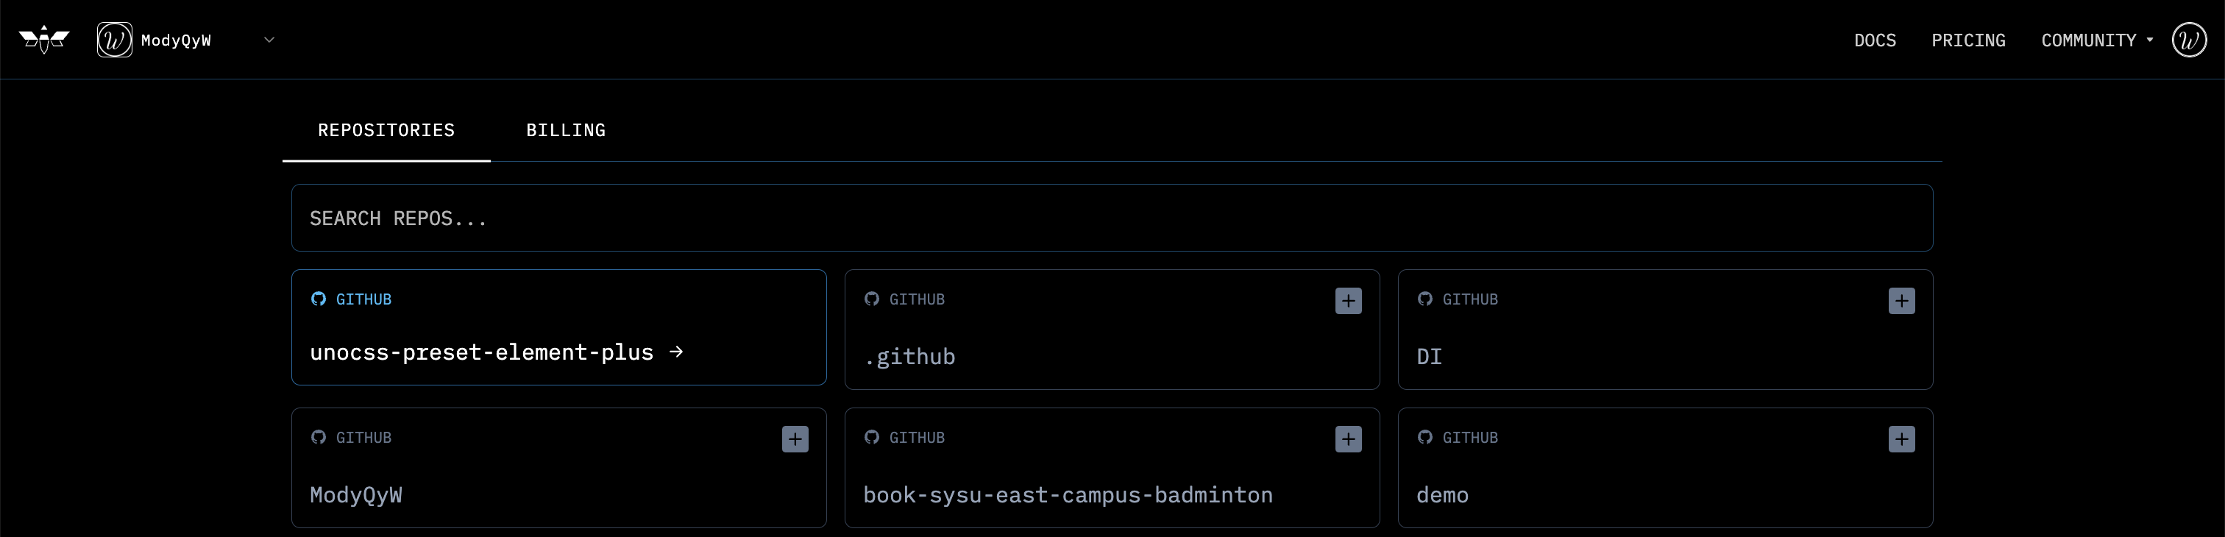
Task: Open the DOCS page
Action: [x=1874, y=40]
